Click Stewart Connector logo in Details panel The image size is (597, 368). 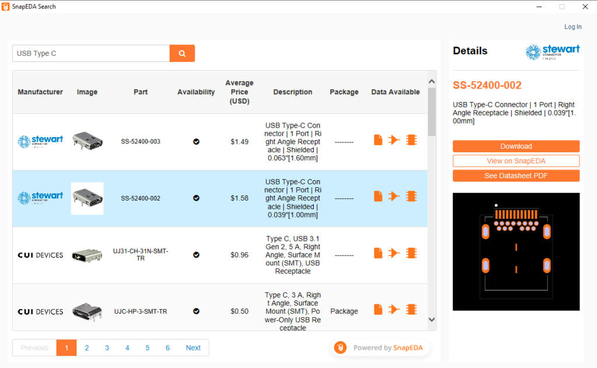point(553,52)
